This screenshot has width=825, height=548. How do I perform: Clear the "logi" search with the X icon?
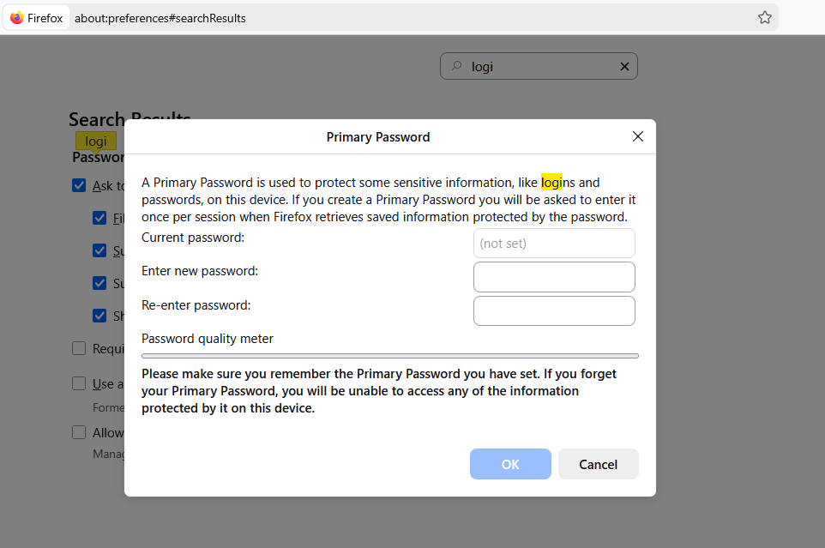[624, 66]
